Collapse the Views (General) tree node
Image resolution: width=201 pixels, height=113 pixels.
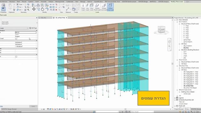pos(175,20)
